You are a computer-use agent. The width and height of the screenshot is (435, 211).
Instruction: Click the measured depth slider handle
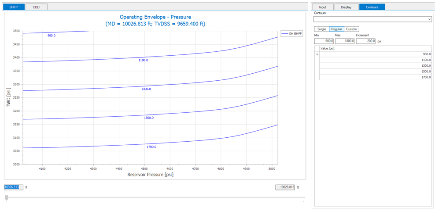coord(7,198)
